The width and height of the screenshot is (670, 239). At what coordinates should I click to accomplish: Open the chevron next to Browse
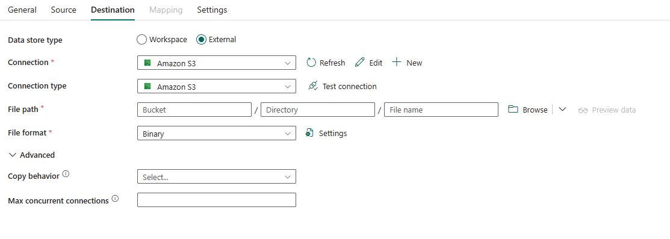click(562, 110)
